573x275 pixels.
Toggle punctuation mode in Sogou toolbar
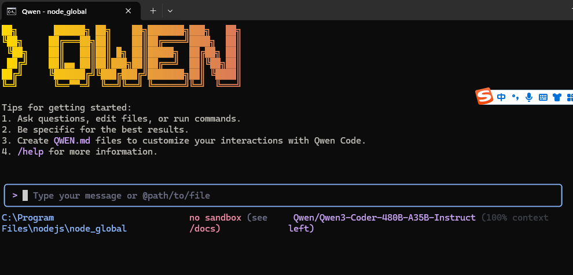(x=515, y=97)
